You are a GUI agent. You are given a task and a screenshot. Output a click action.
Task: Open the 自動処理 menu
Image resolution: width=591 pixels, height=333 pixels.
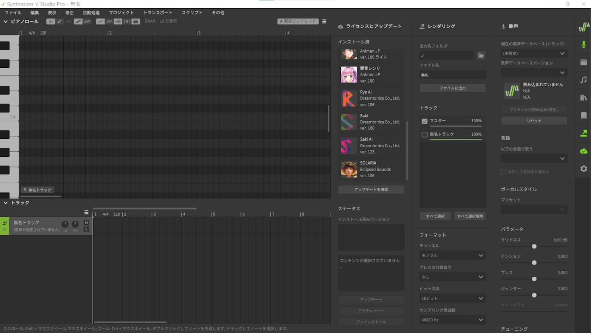(x=91, y=12)
